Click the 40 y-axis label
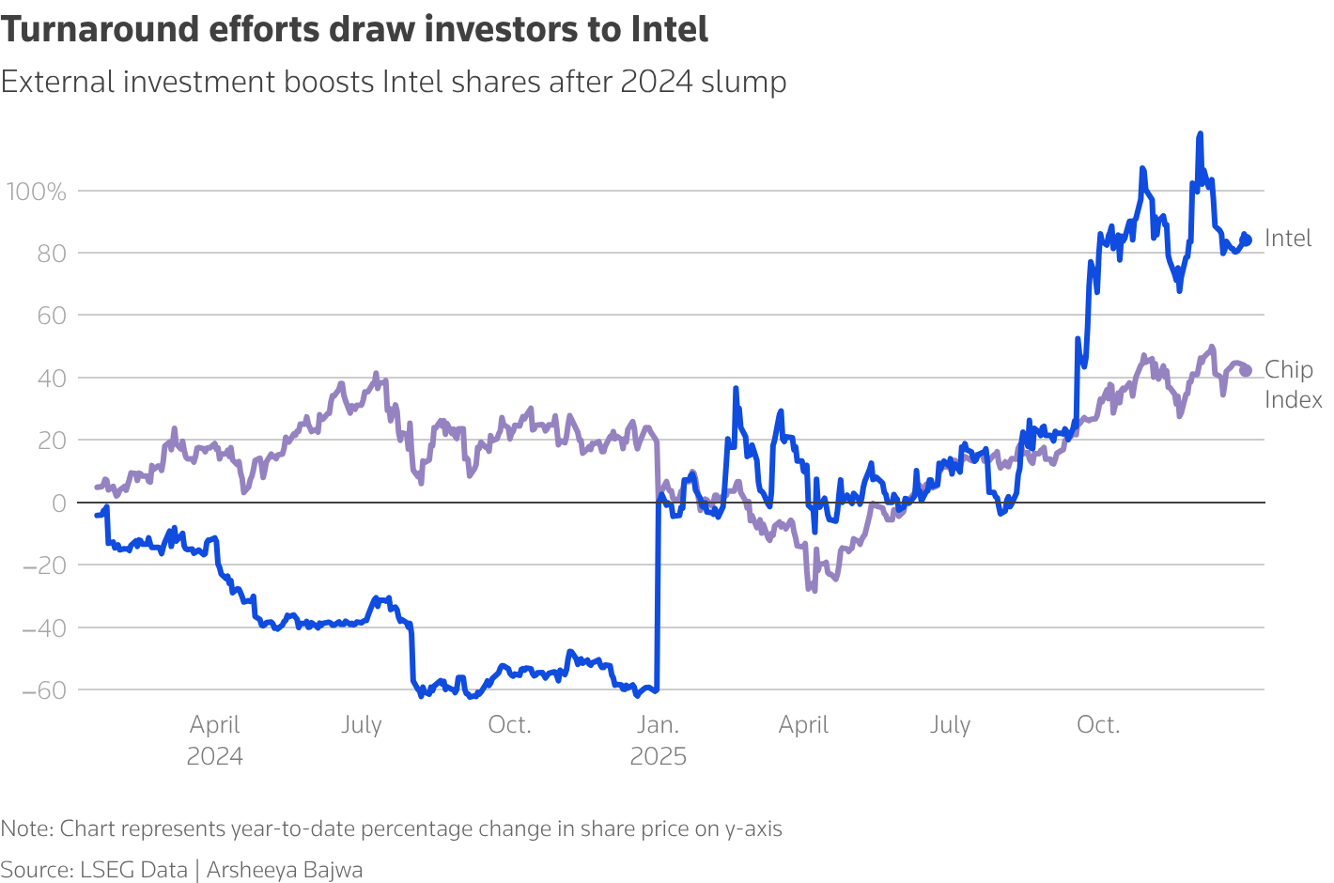Screen dimensions: 1334x883 (x=52, y=379)
